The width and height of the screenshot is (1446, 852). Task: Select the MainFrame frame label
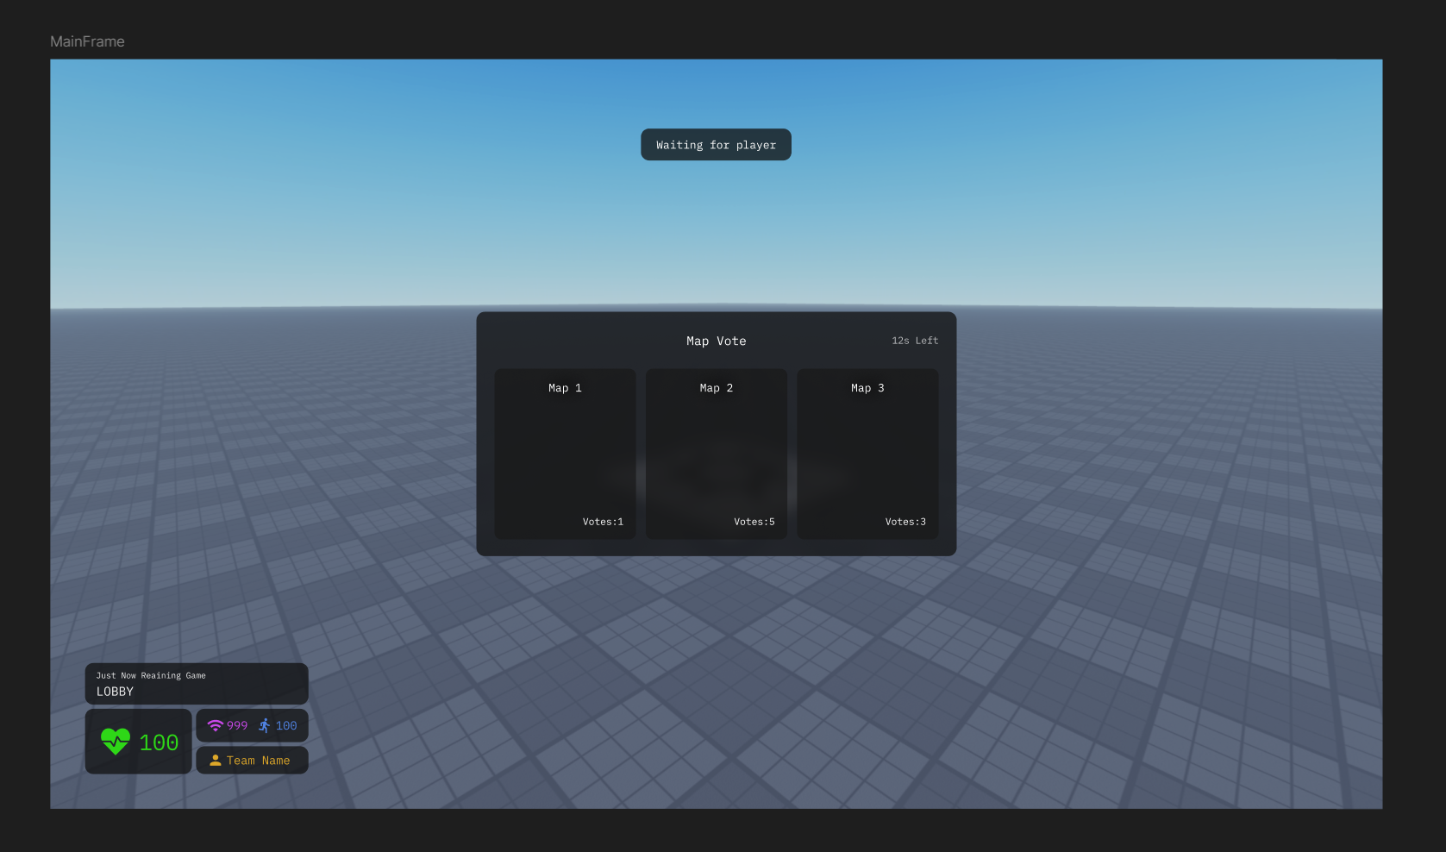click(x=87, y=41)
